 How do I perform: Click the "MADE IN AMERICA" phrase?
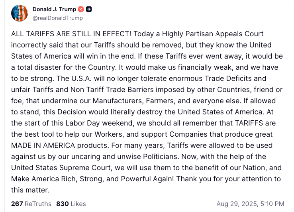click(x=43, y=145)
